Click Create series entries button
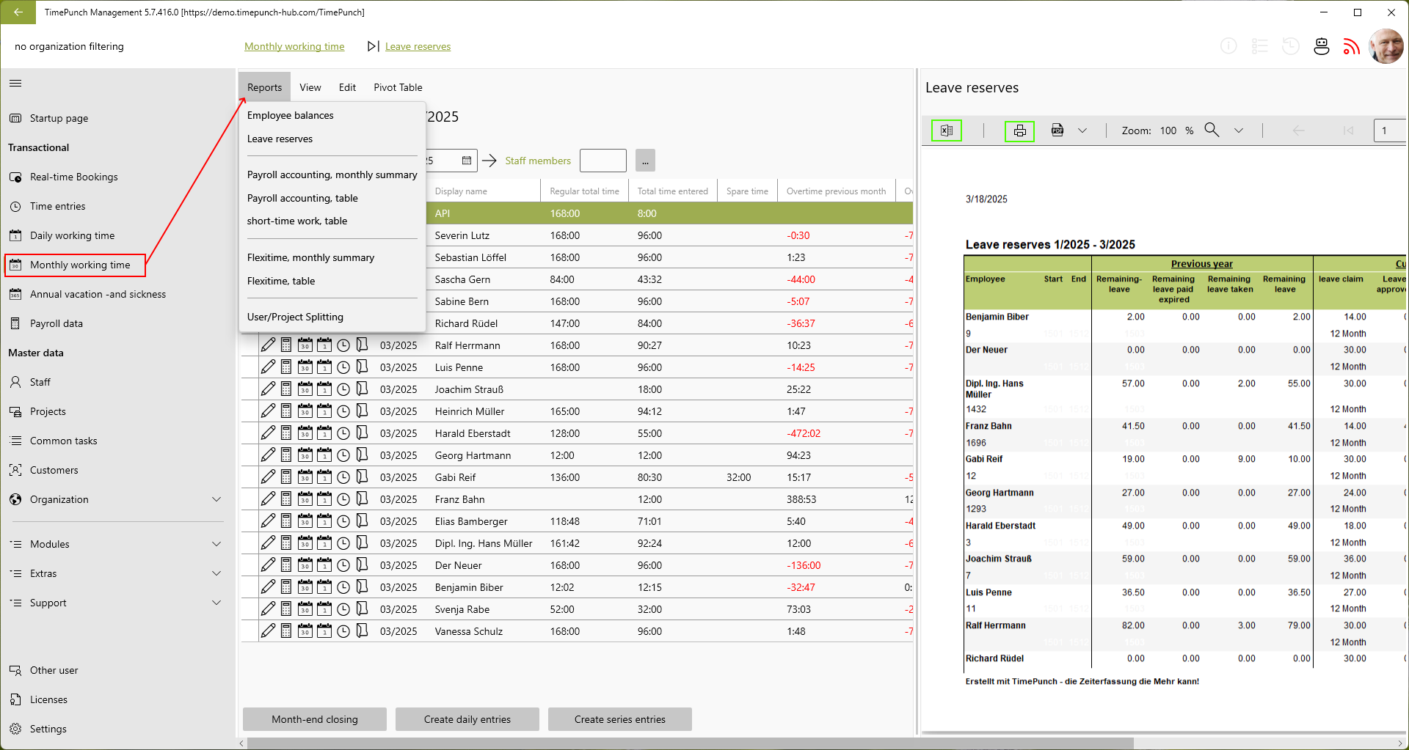1409x750 pixels. pyautogui.click(x=620, y=719)
